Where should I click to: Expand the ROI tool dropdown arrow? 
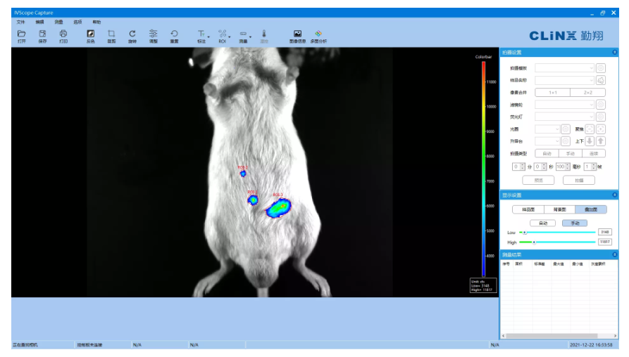click(230, 37)
